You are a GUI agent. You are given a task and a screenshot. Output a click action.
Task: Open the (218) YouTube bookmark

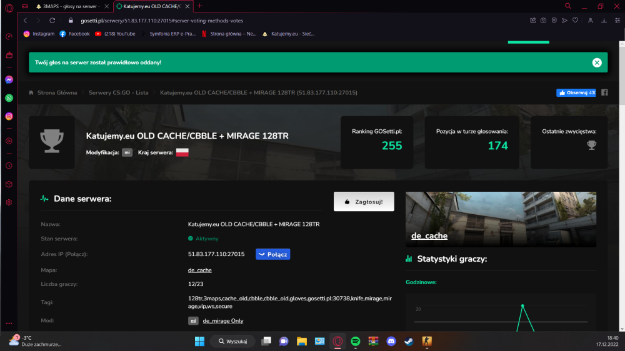click(115, 34)
